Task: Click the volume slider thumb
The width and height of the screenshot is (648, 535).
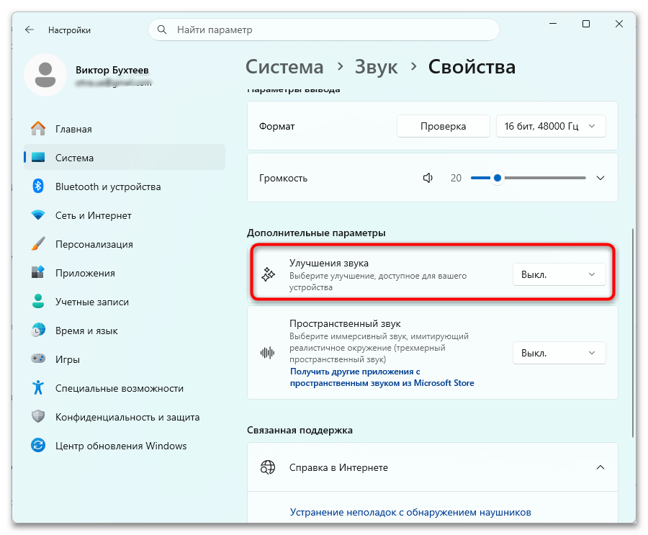Action: click(x=498, y=178)
